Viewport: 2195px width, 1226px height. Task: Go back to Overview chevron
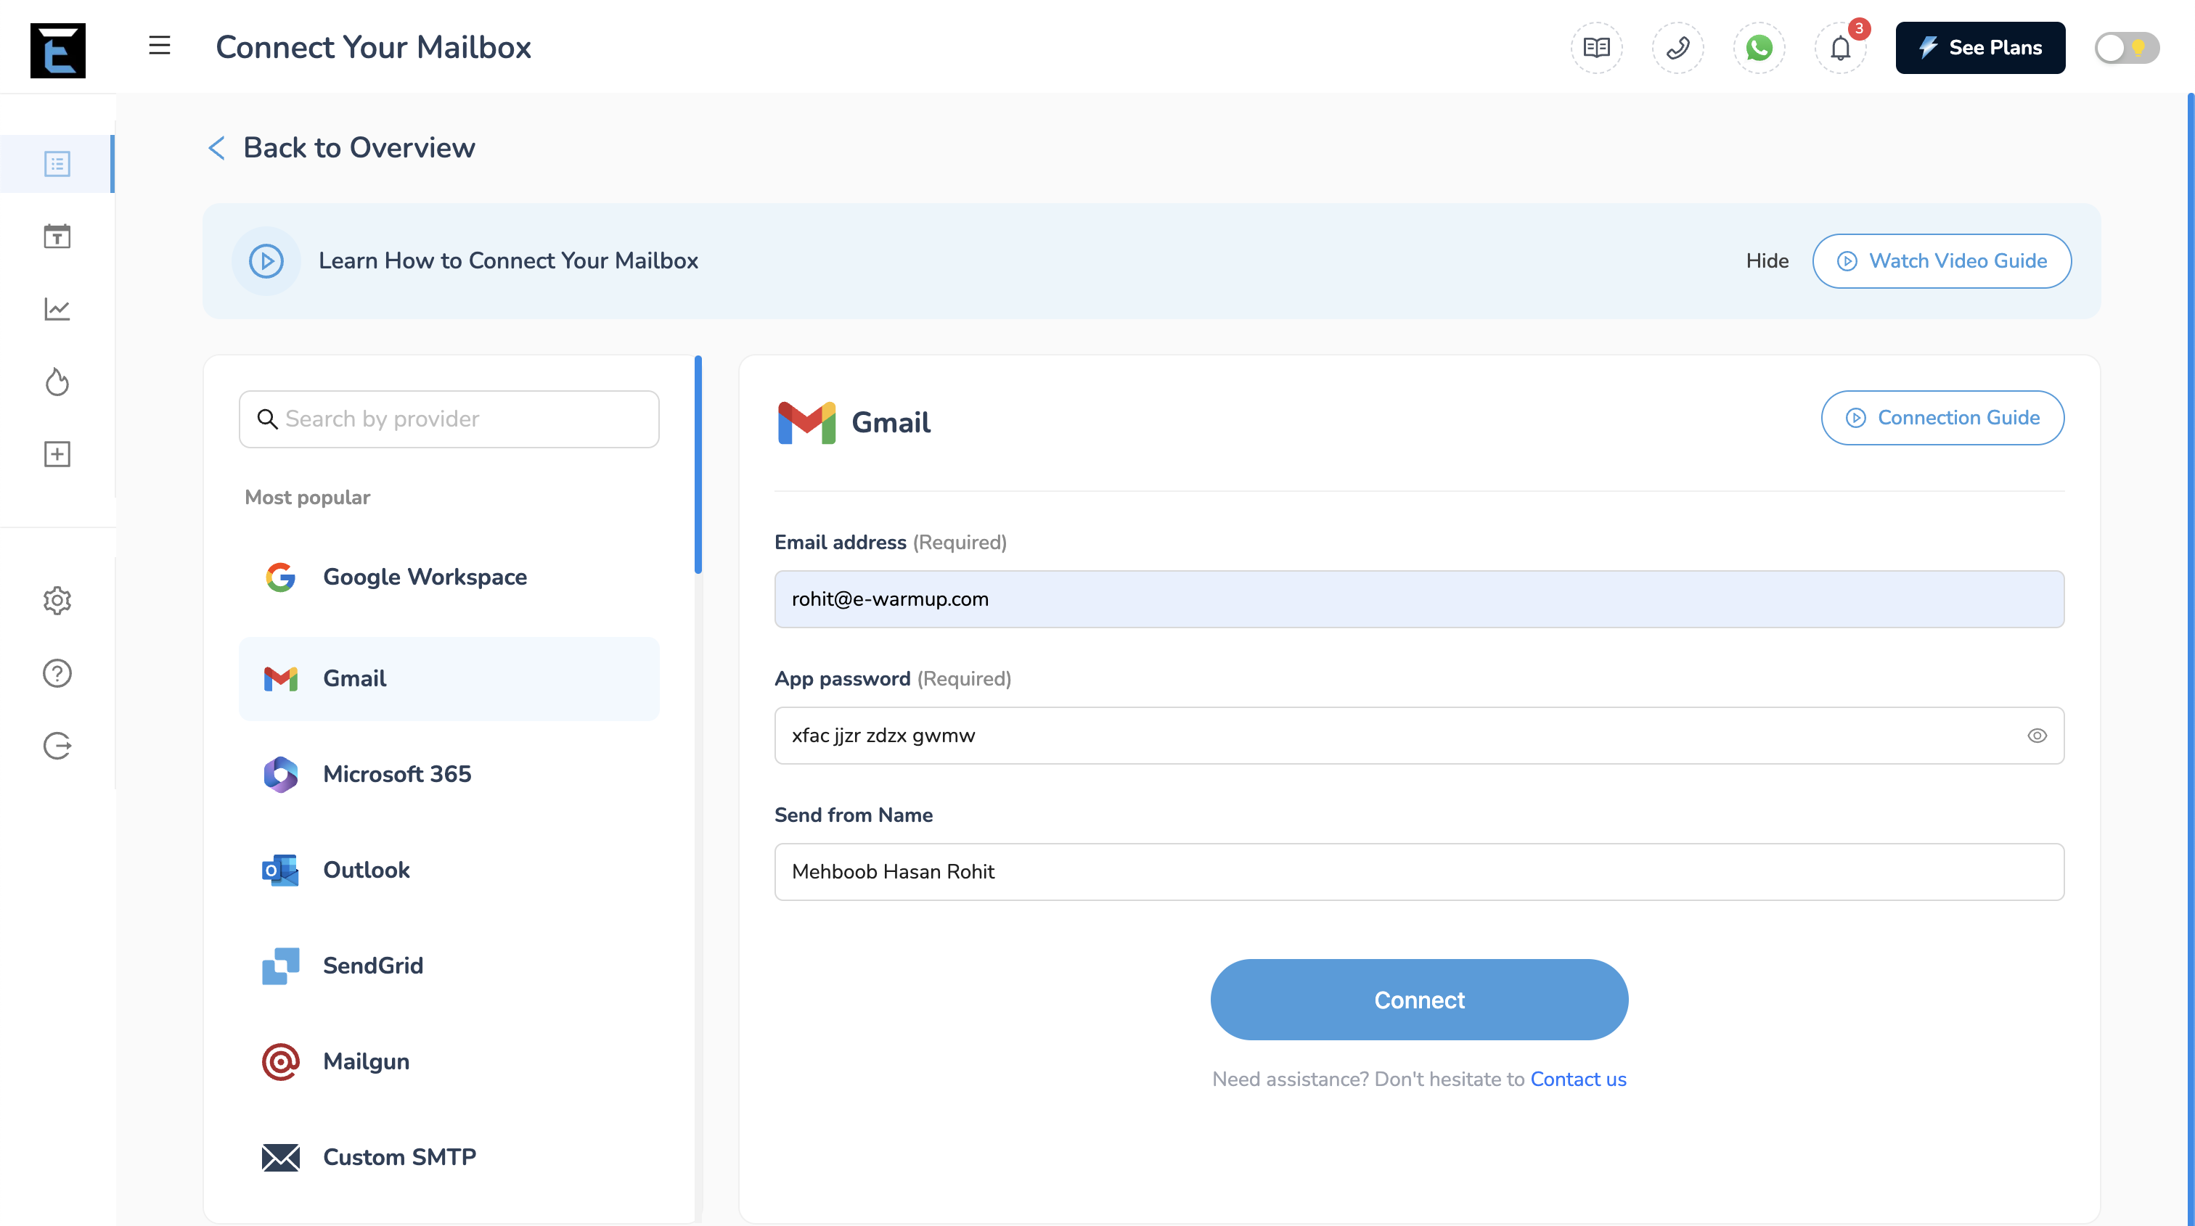click(216, 148)
